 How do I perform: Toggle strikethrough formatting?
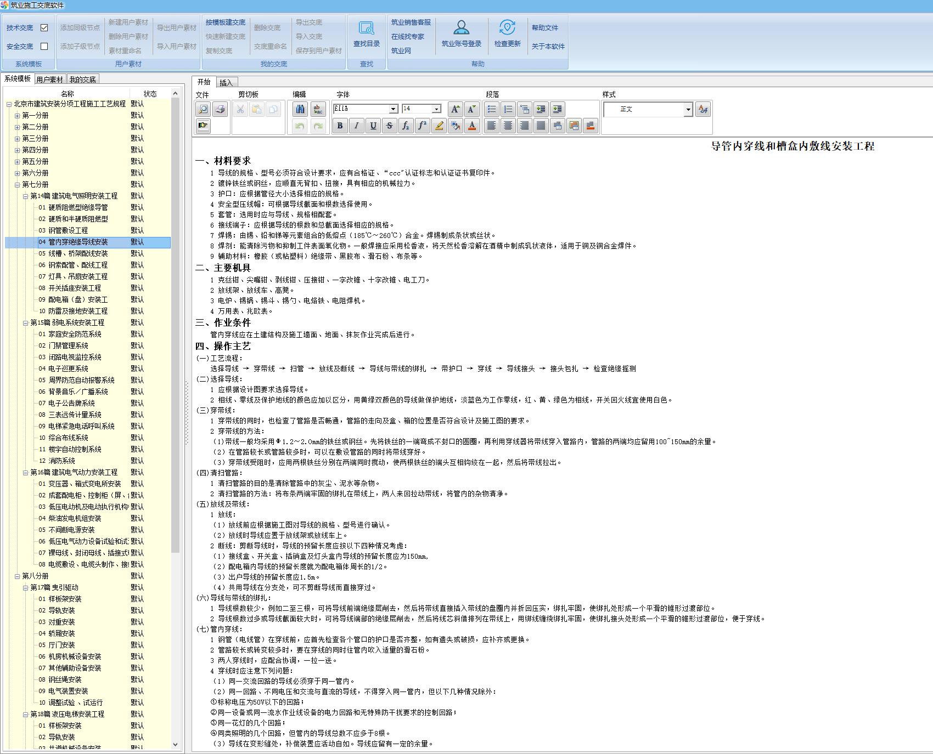(x=389, y=126)
